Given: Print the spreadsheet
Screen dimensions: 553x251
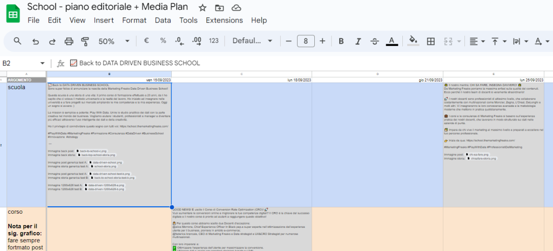Looking at the screenshot, I should pos(69,41).
